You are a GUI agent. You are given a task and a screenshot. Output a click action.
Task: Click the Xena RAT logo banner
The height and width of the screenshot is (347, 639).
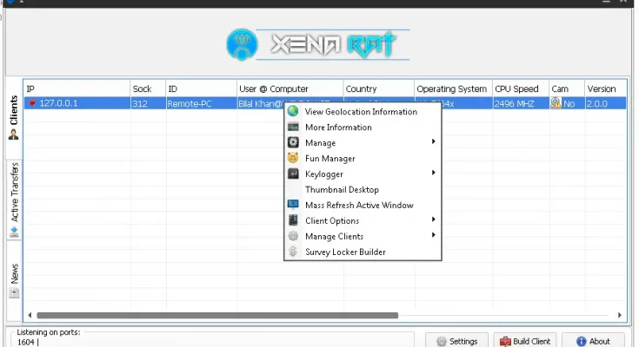(317, 45)
